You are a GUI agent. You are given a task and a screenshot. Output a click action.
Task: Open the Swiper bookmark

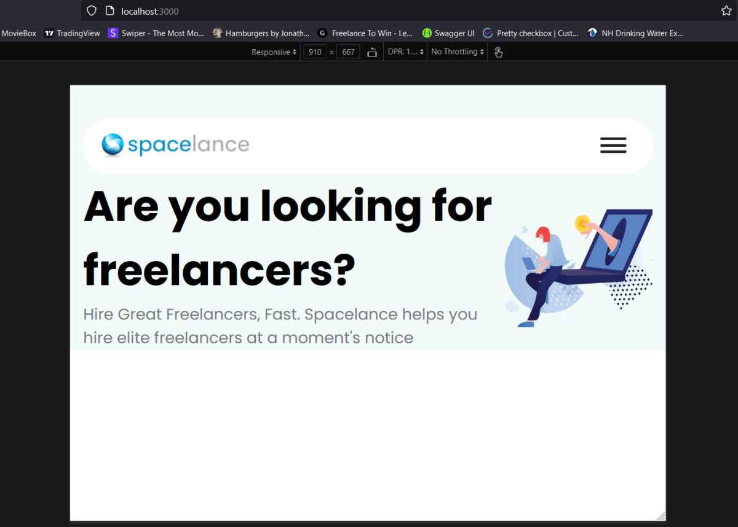[x=156, y=33]
